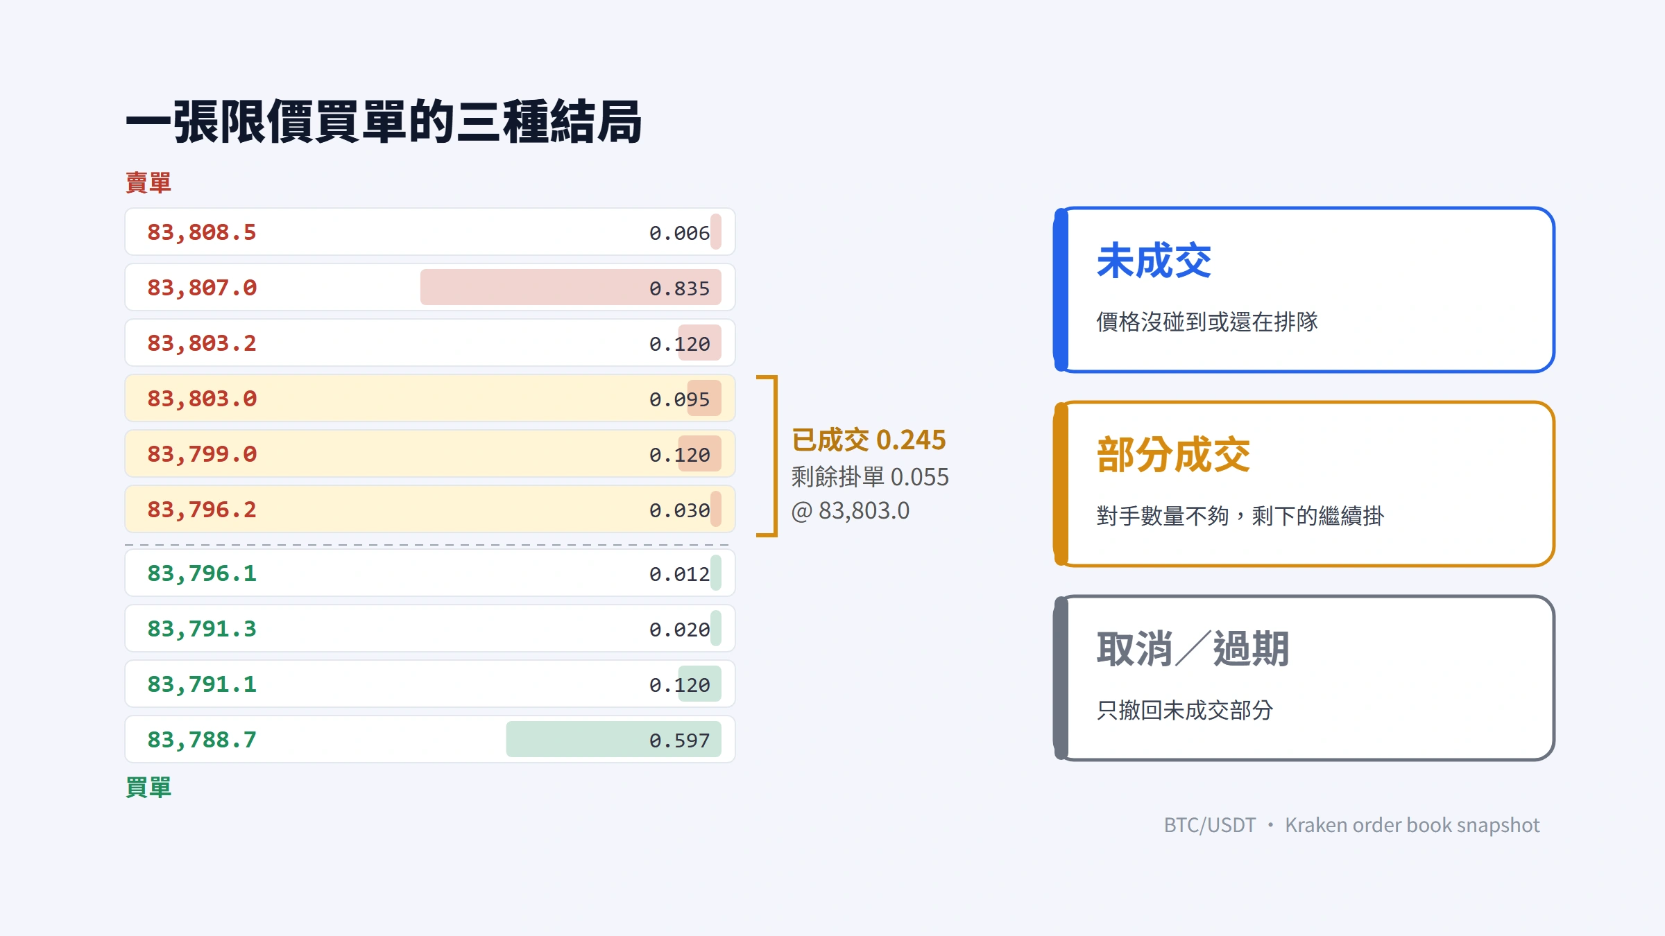1665x936 pixels.
Task: Click the buy price 83,791.1
Action: pos(201,684)
